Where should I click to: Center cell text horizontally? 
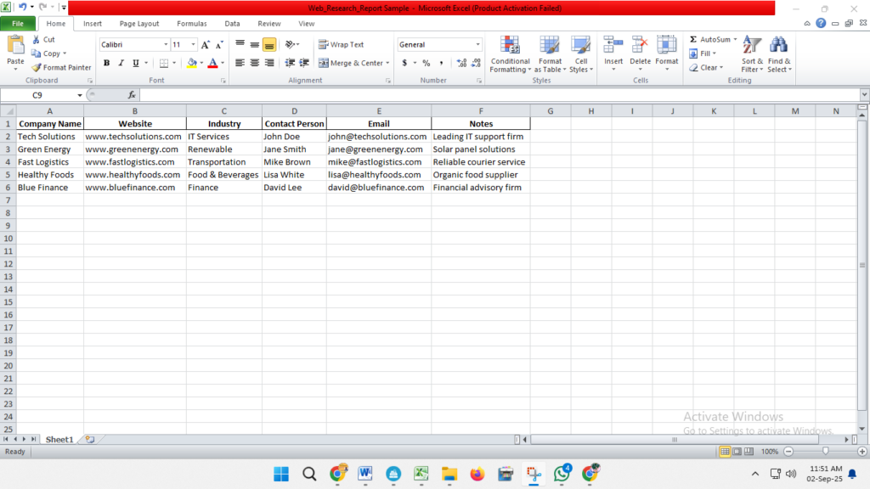tap(254, 63)
